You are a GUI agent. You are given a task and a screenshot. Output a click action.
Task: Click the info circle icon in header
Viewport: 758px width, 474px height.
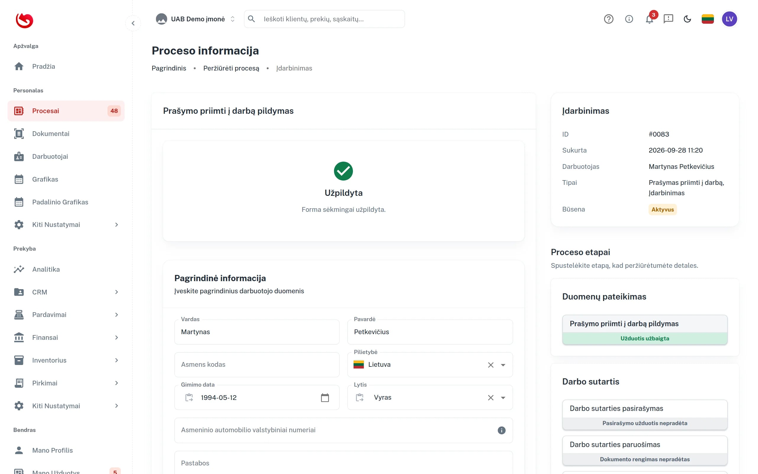coord(629,19)
